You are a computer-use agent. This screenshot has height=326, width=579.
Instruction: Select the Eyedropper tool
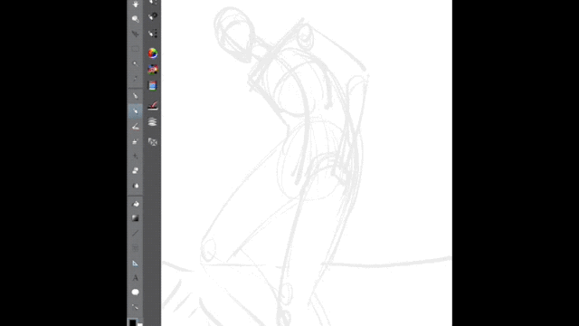click(135, 79)
